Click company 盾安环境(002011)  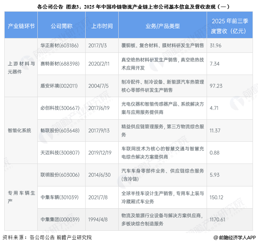(59, 86)
